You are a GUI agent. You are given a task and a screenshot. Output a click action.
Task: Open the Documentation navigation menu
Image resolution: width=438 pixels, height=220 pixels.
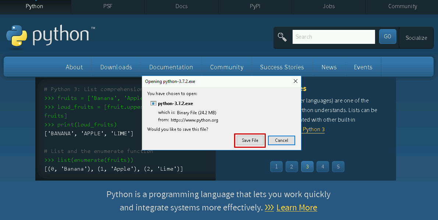(x=171, y=67)
